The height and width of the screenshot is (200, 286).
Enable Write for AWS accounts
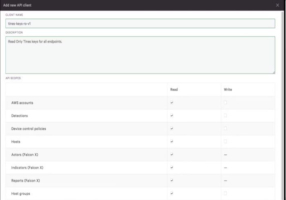pyautogui.click(x=225, y=103)
